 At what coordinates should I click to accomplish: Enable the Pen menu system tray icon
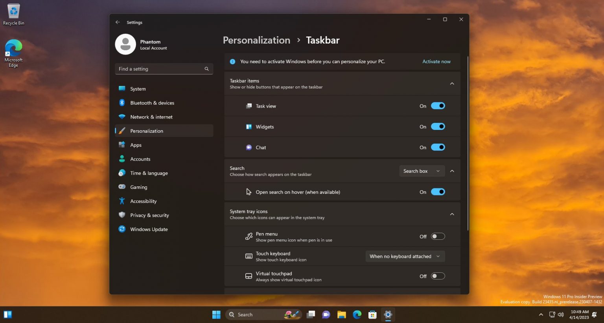(x=437, y=236)
